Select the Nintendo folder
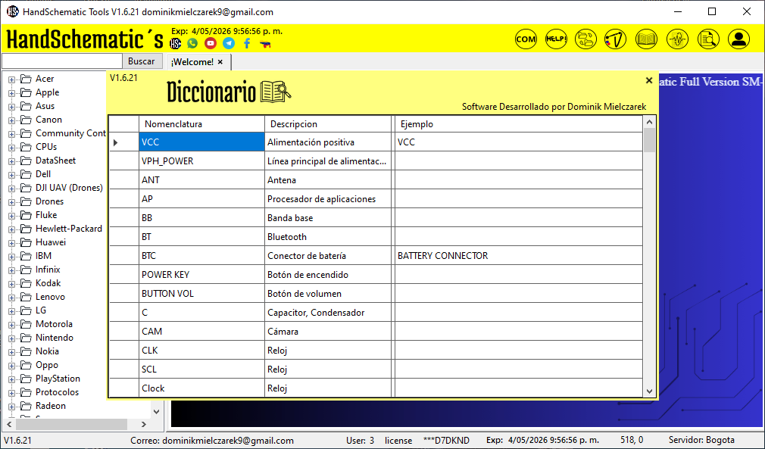 tap(54, 338)
